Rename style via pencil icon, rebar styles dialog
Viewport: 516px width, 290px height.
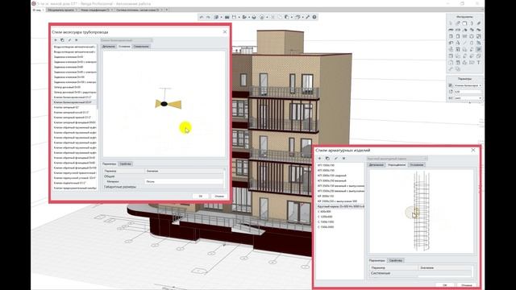(335, 158)
